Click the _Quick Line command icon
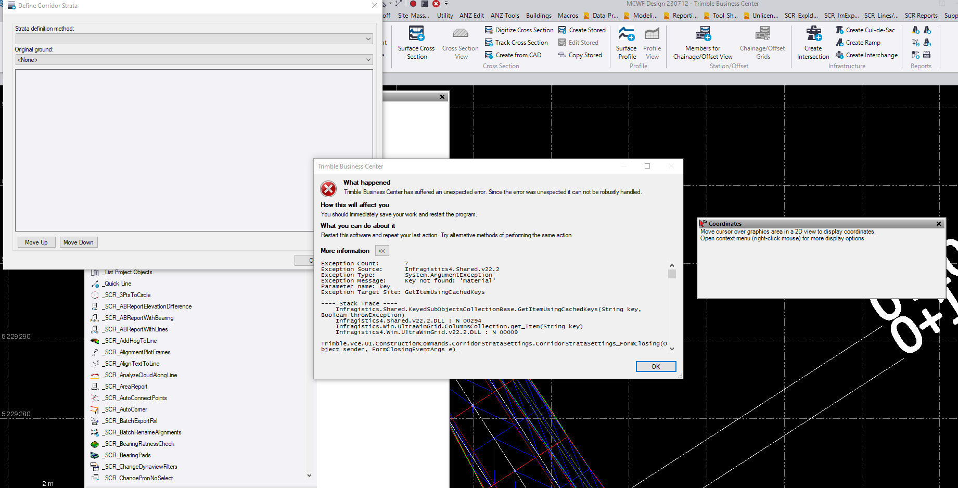This screenshot has height=488, width=958. click(x=95, y=284)
